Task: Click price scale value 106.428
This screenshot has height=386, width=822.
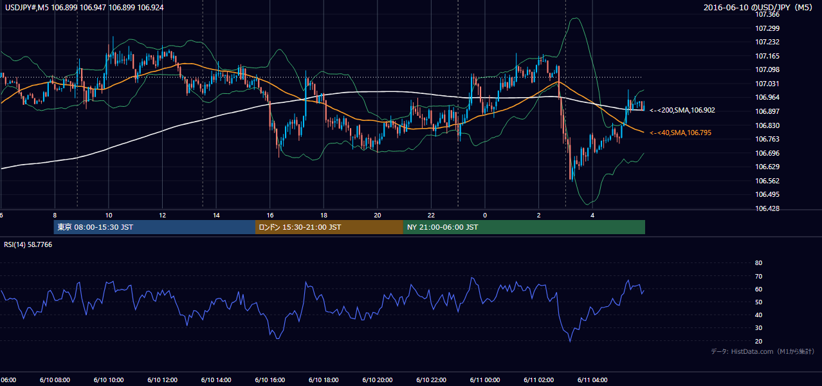Action: tap(768, 208)
